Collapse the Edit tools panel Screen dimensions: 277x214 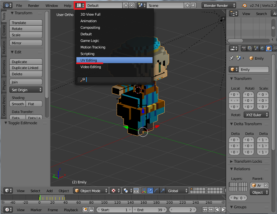(x=12, y=52)
